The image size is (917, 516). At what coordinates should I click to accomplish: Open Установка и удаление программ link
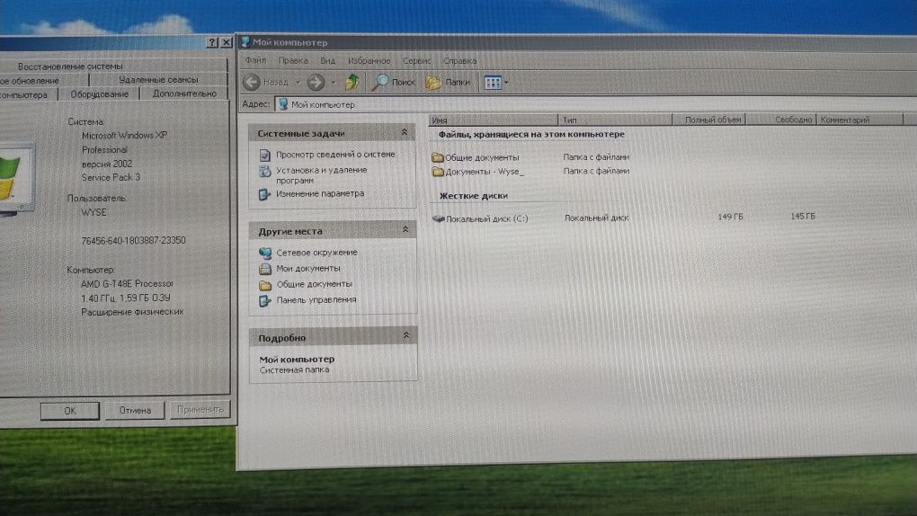321,175
